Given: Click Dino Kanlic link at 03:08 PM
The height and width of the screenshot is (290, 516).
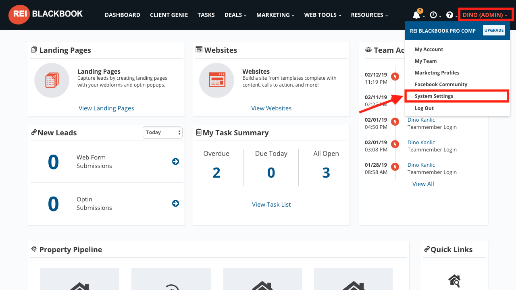Looking at the screenshot, I should 421,142.
